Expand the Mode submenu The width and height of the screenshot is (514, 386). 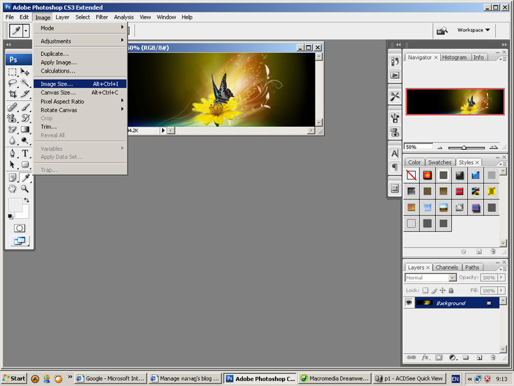pos(80,28)
